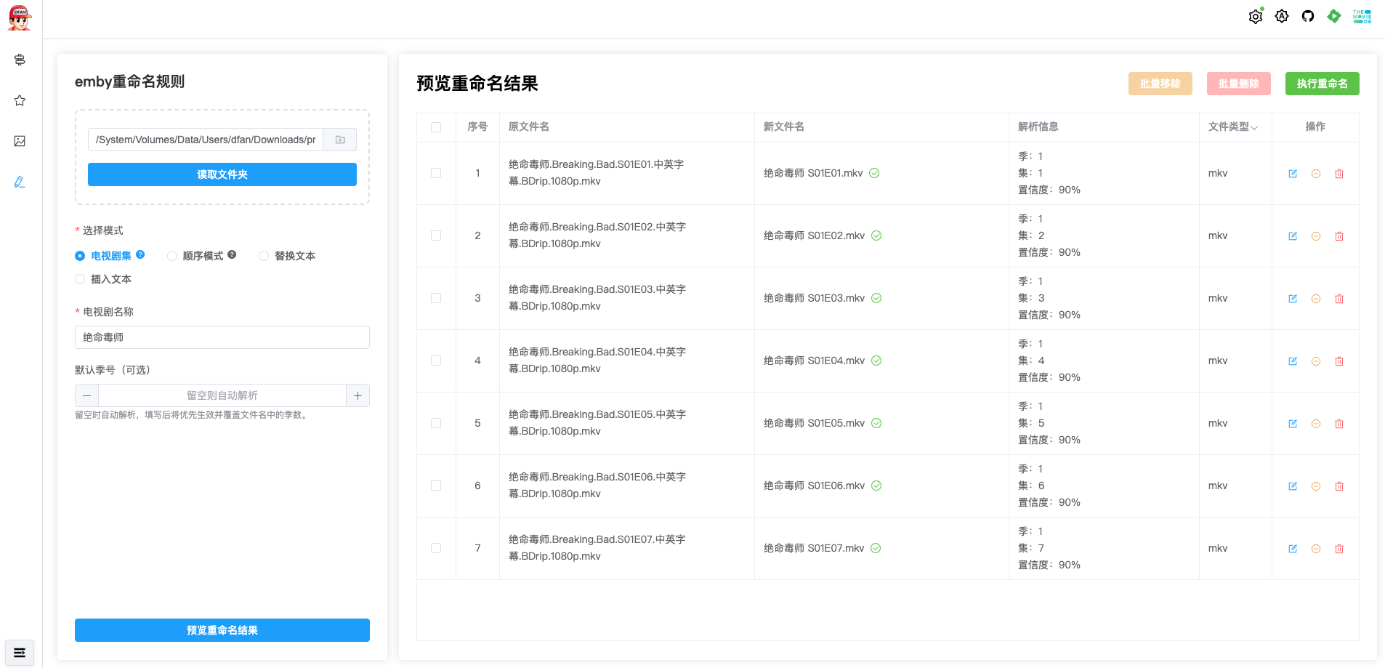Click the 批量删除 button
Screen dimensions: 1385x668
(1238, 84)
